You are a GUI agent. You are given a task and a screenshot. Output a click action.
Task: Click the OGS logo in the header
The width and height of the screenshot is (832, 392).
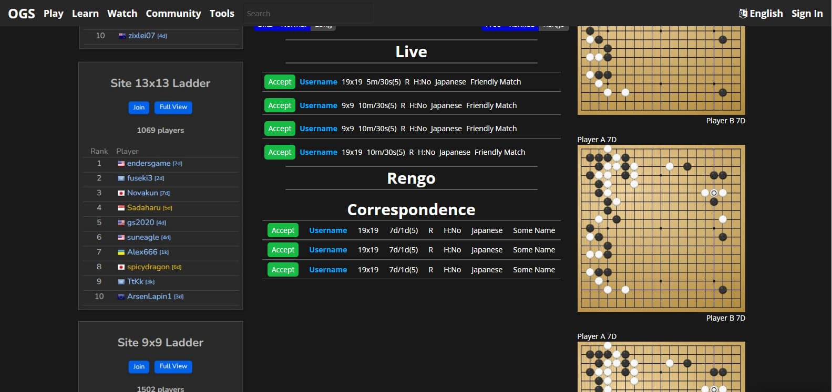pos(22,14)
